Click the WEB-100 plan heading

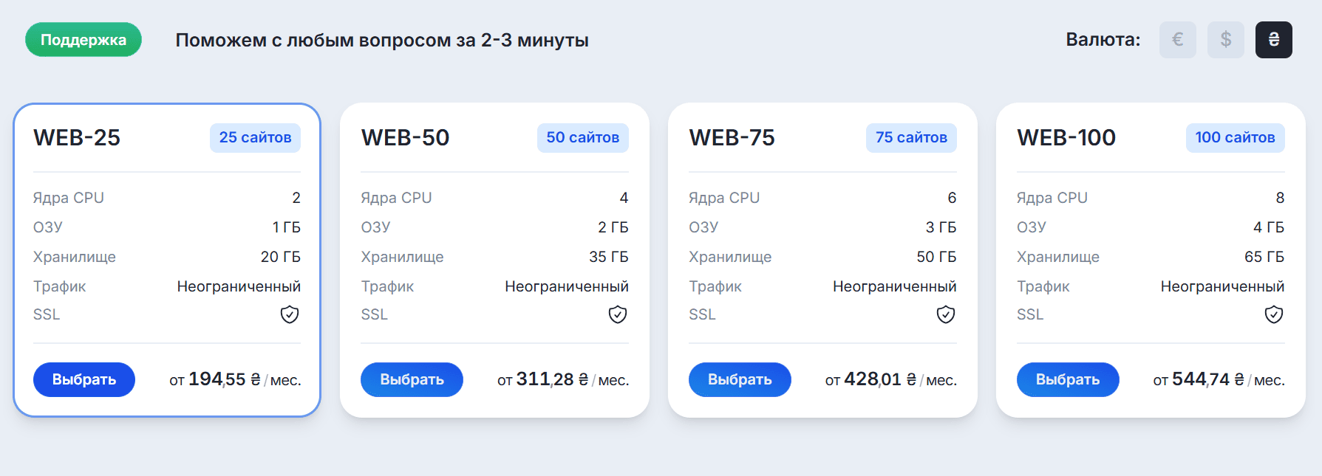1066,138
